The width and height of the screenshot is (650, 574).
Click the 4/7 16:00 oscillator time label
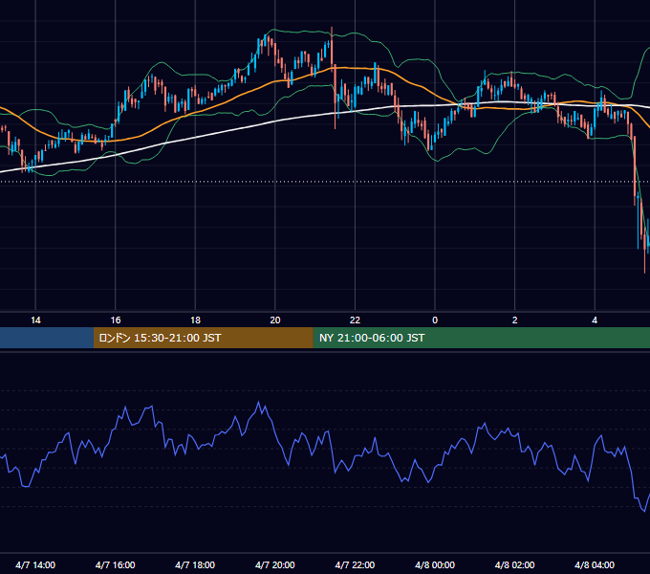(116, 564)
